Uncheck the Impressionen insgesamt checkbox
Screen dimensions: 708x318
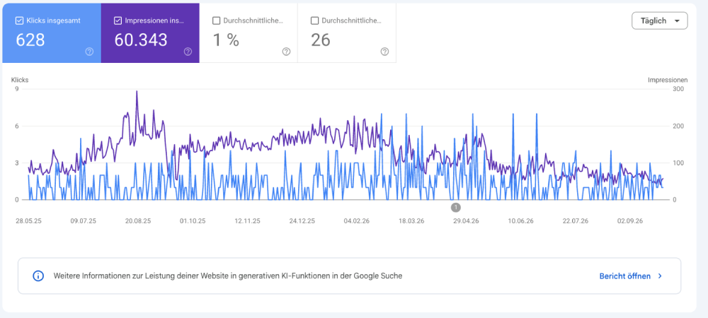(x=118, y=20)
